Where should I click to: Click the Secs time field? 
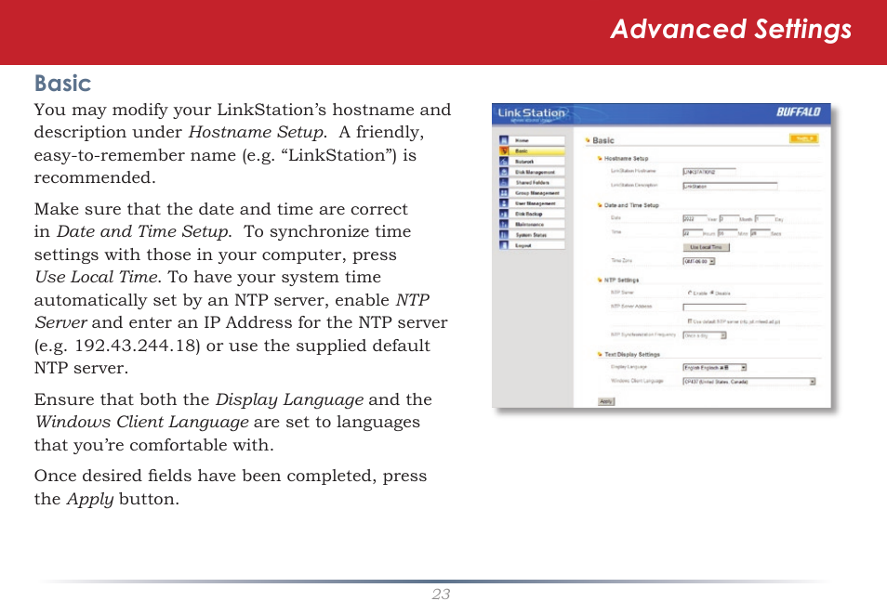[x=760, y=233]
